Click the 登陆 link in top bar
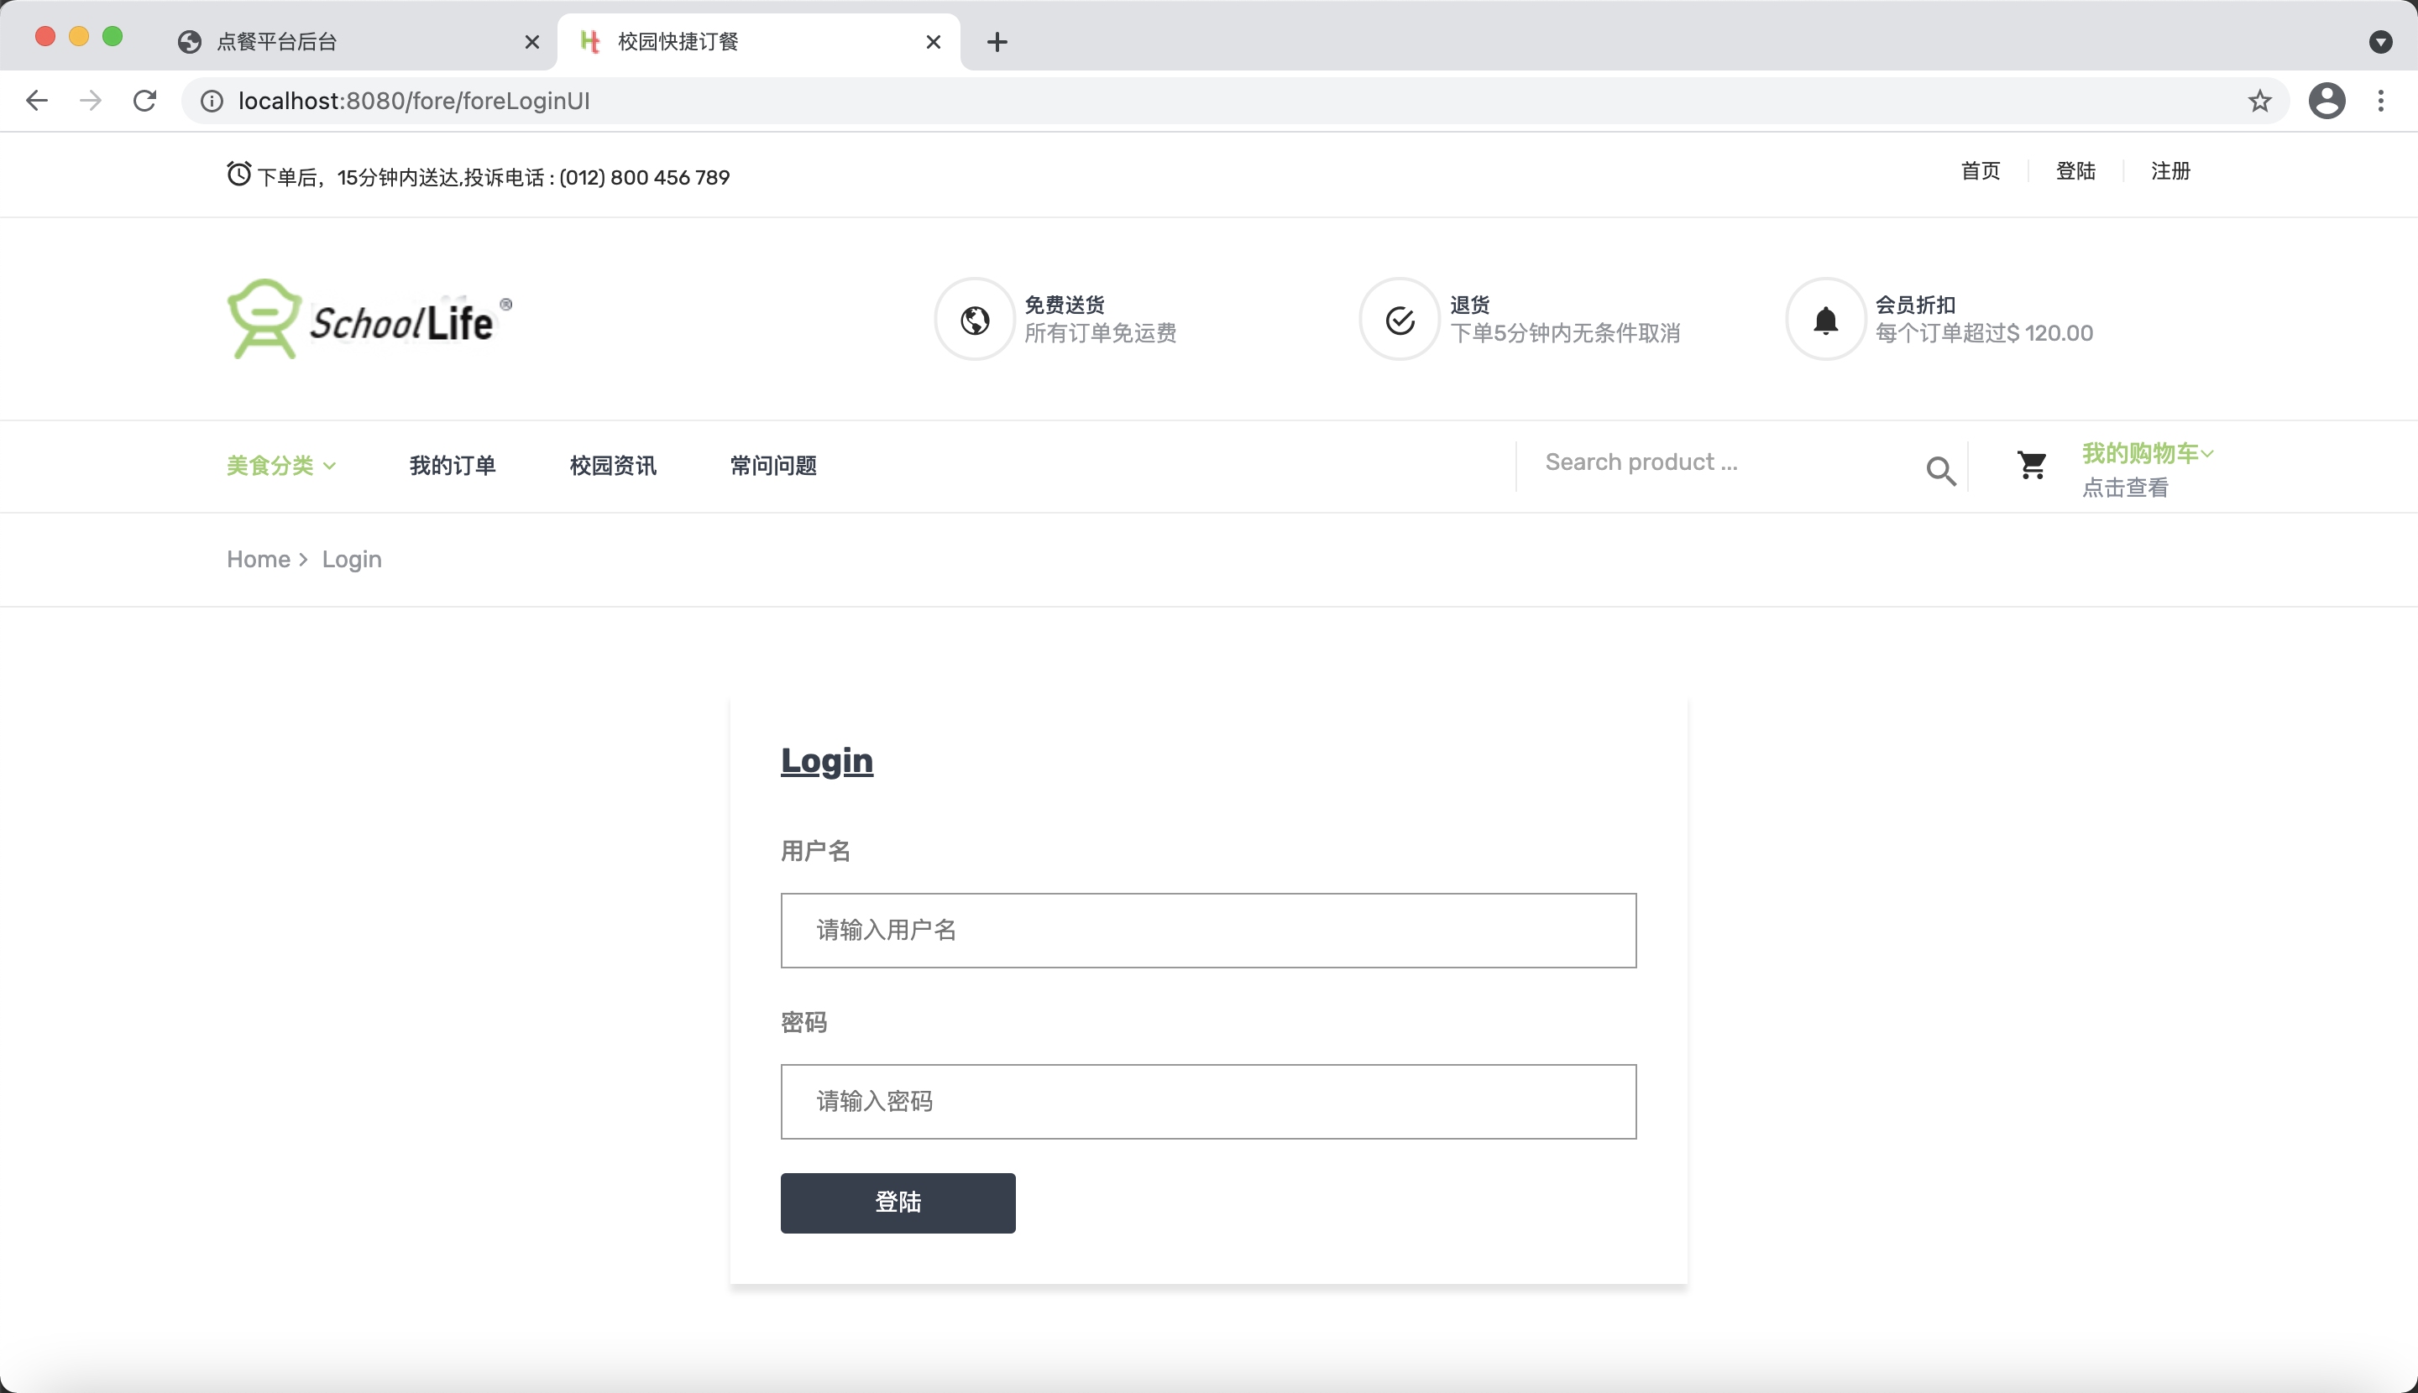This screenshot has height=1393, width=2418. pos(2075,171)
